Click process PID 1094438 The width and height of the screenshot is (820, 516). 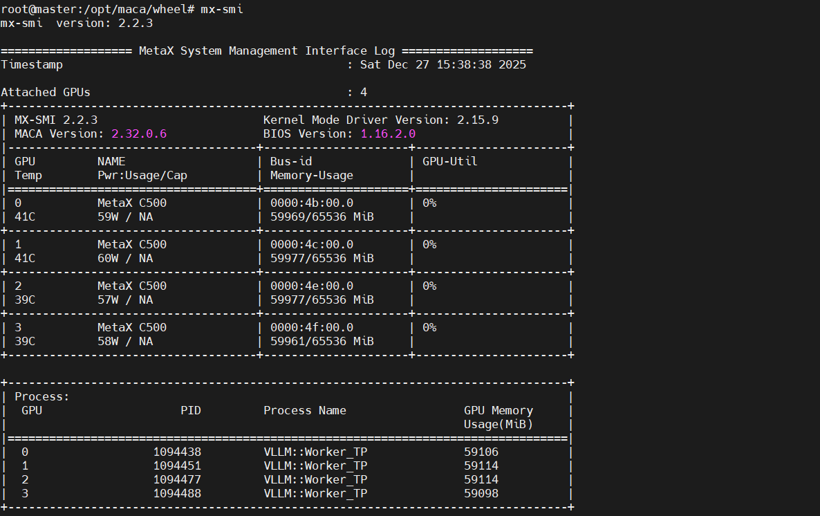tap(177, 452)
